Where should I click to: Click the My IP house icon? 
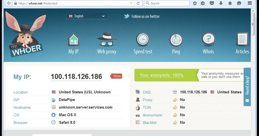point(73,40)
